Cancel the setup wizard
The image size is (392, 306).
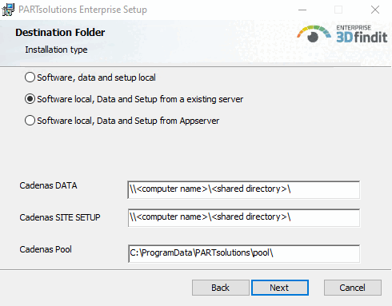tap(353, 288)
